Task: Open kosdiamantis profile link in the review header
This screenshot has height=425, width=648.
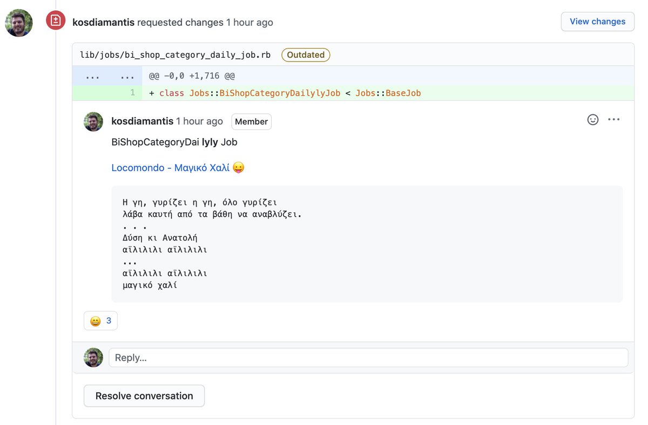Action: pyautogui.click(x=104, y=22)
